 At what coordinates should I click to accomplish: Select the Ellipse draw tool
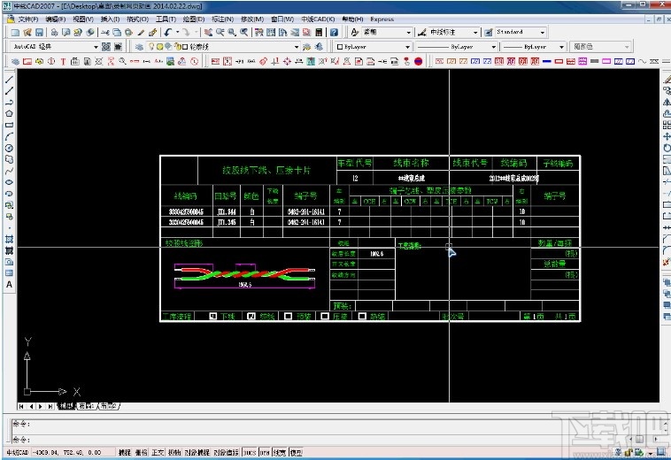click(9, 182)
